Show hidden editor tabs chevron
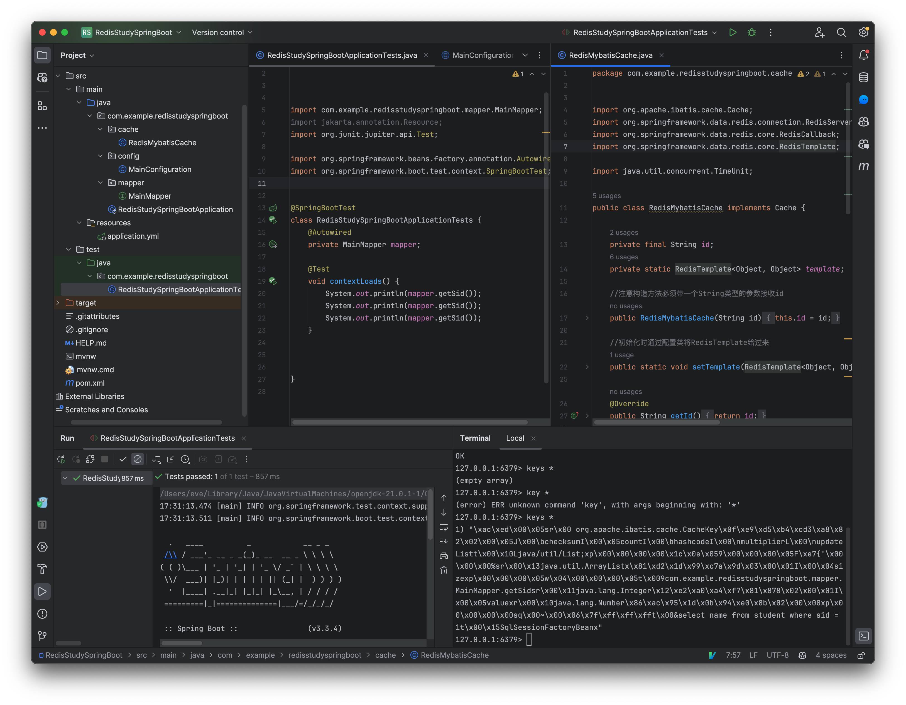Viewport: 906px width, 705px height. click(x=525, y=55)
